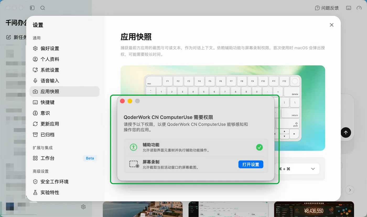Screen dimensions: 367x217
Task: Click the keyboard icon in the top bar
Action: click(x=348, y=8)
